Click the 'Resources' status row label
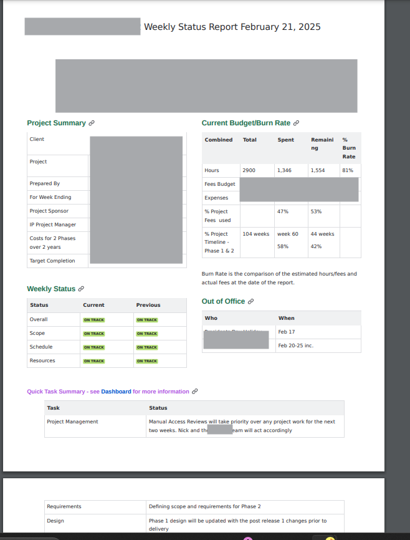This screenshot has width=410, height=540. [x=42, y=360]
